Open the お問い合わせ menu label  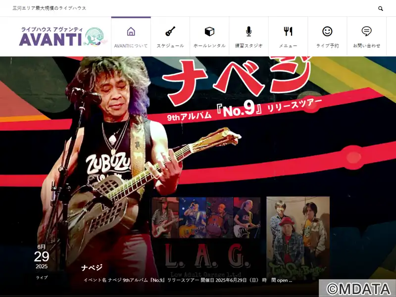pos(366,46)
